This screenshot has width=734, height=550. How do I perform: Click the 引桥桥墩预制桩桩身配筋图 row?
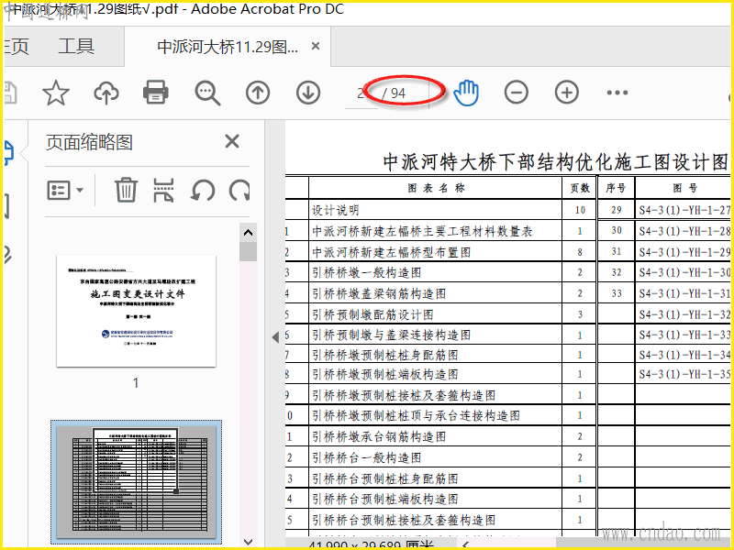pos(435,355)
